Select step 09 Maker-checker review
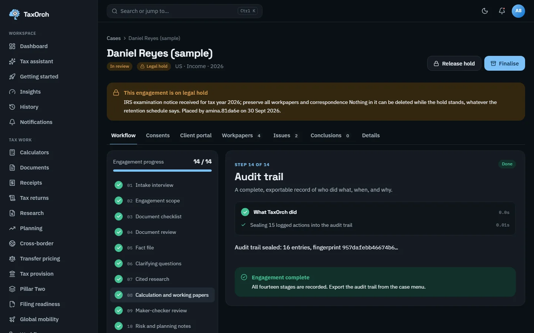Image resolution: width=534 pixels, height=333 pixels. click(x=162, y=310)
